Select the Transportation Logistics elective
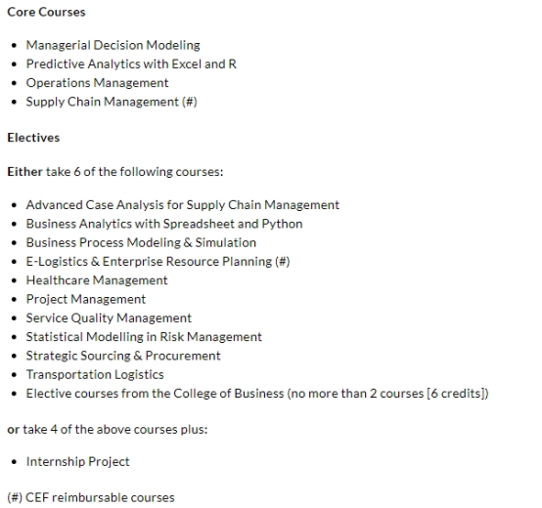 coord(95,375)
